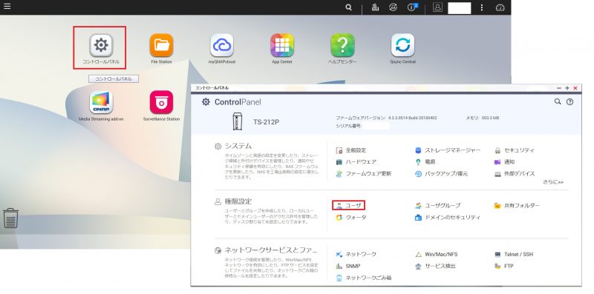Viewport: 594px width, 294px height.
Task: Open ネットワーク settings
Action: [356, 254]
